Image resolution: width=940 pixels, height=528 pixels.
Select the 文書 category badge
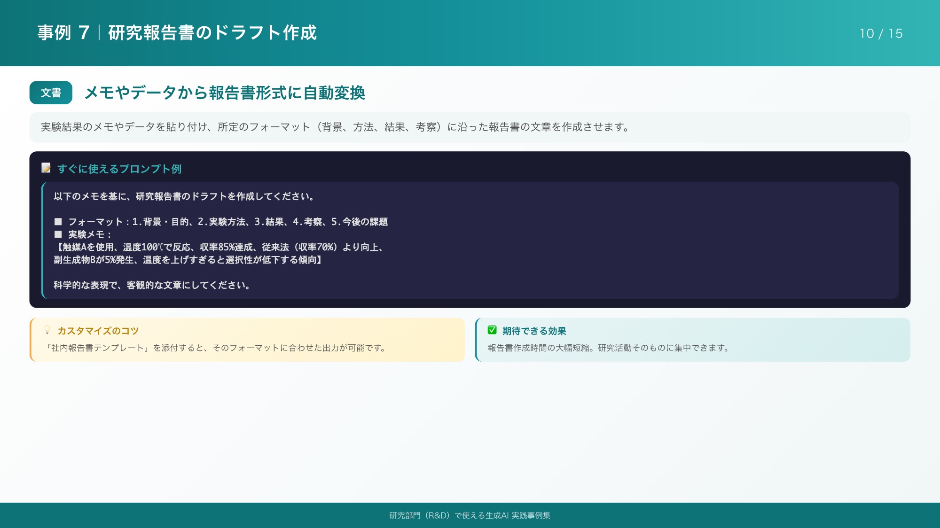(51, 93)
